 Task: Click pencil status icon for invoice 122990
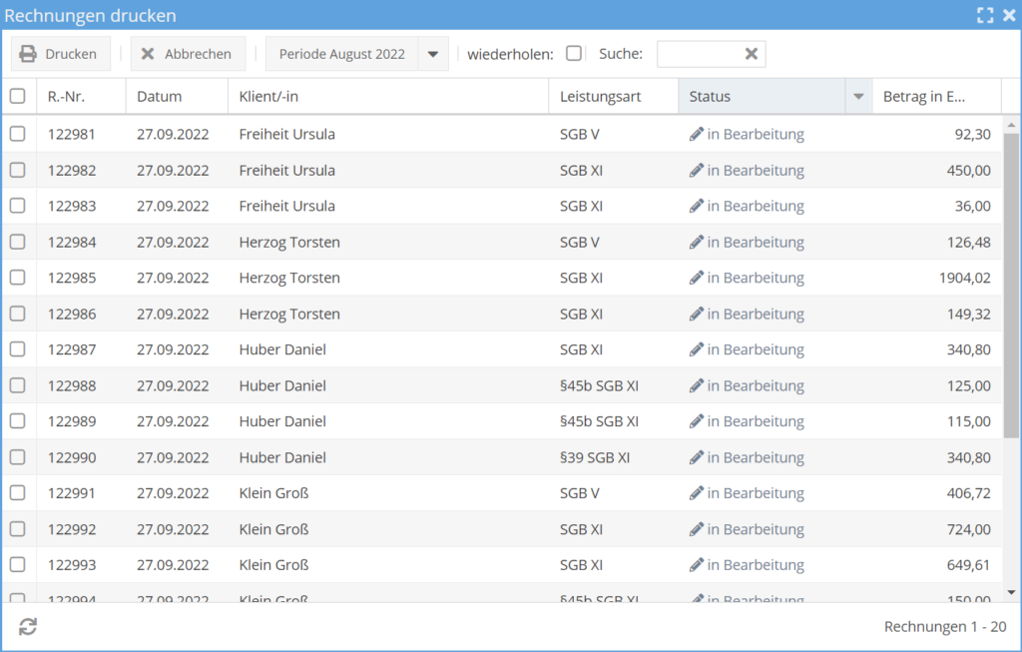(697, 457)
